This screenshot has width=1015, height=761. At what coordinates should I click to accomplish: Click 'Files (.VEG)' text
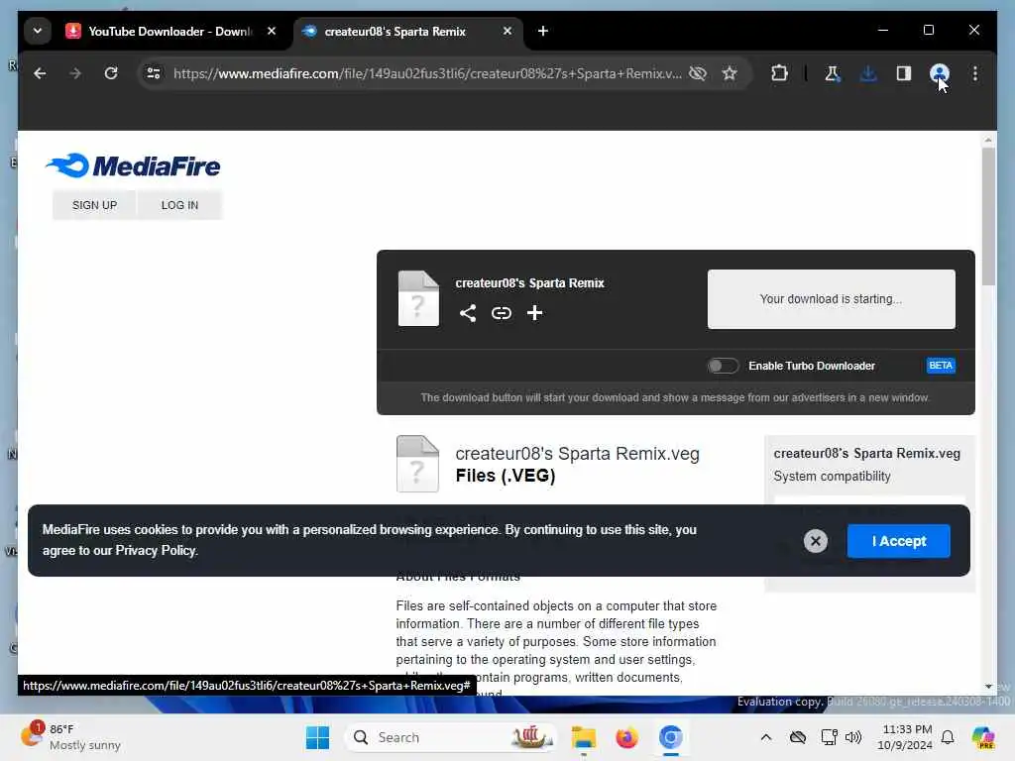click(x=506, y=476)
